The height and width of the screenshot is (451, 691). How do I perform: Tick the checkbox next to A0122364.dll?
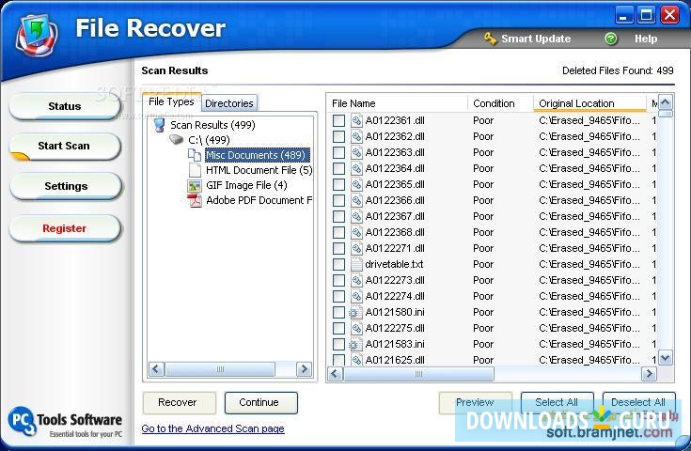pyautogui.click(x=338, y=169)
